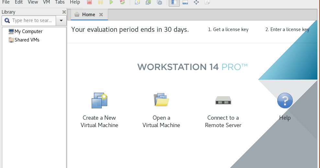Switch to the Home tab
Screen dimensions: 320x168
click(89, 15)
